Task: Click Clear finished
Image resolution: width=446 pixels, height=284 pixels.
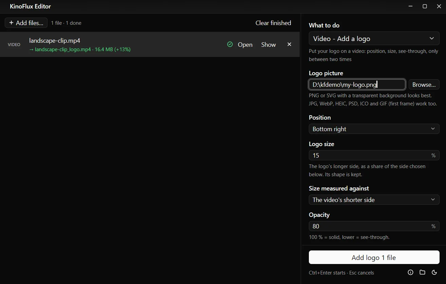Action: pos(273,23)
